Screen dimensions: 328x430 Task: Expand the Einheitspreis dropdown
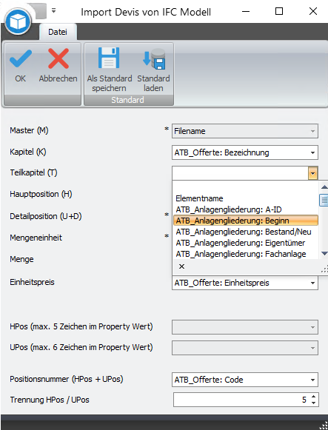pos(312,283)
